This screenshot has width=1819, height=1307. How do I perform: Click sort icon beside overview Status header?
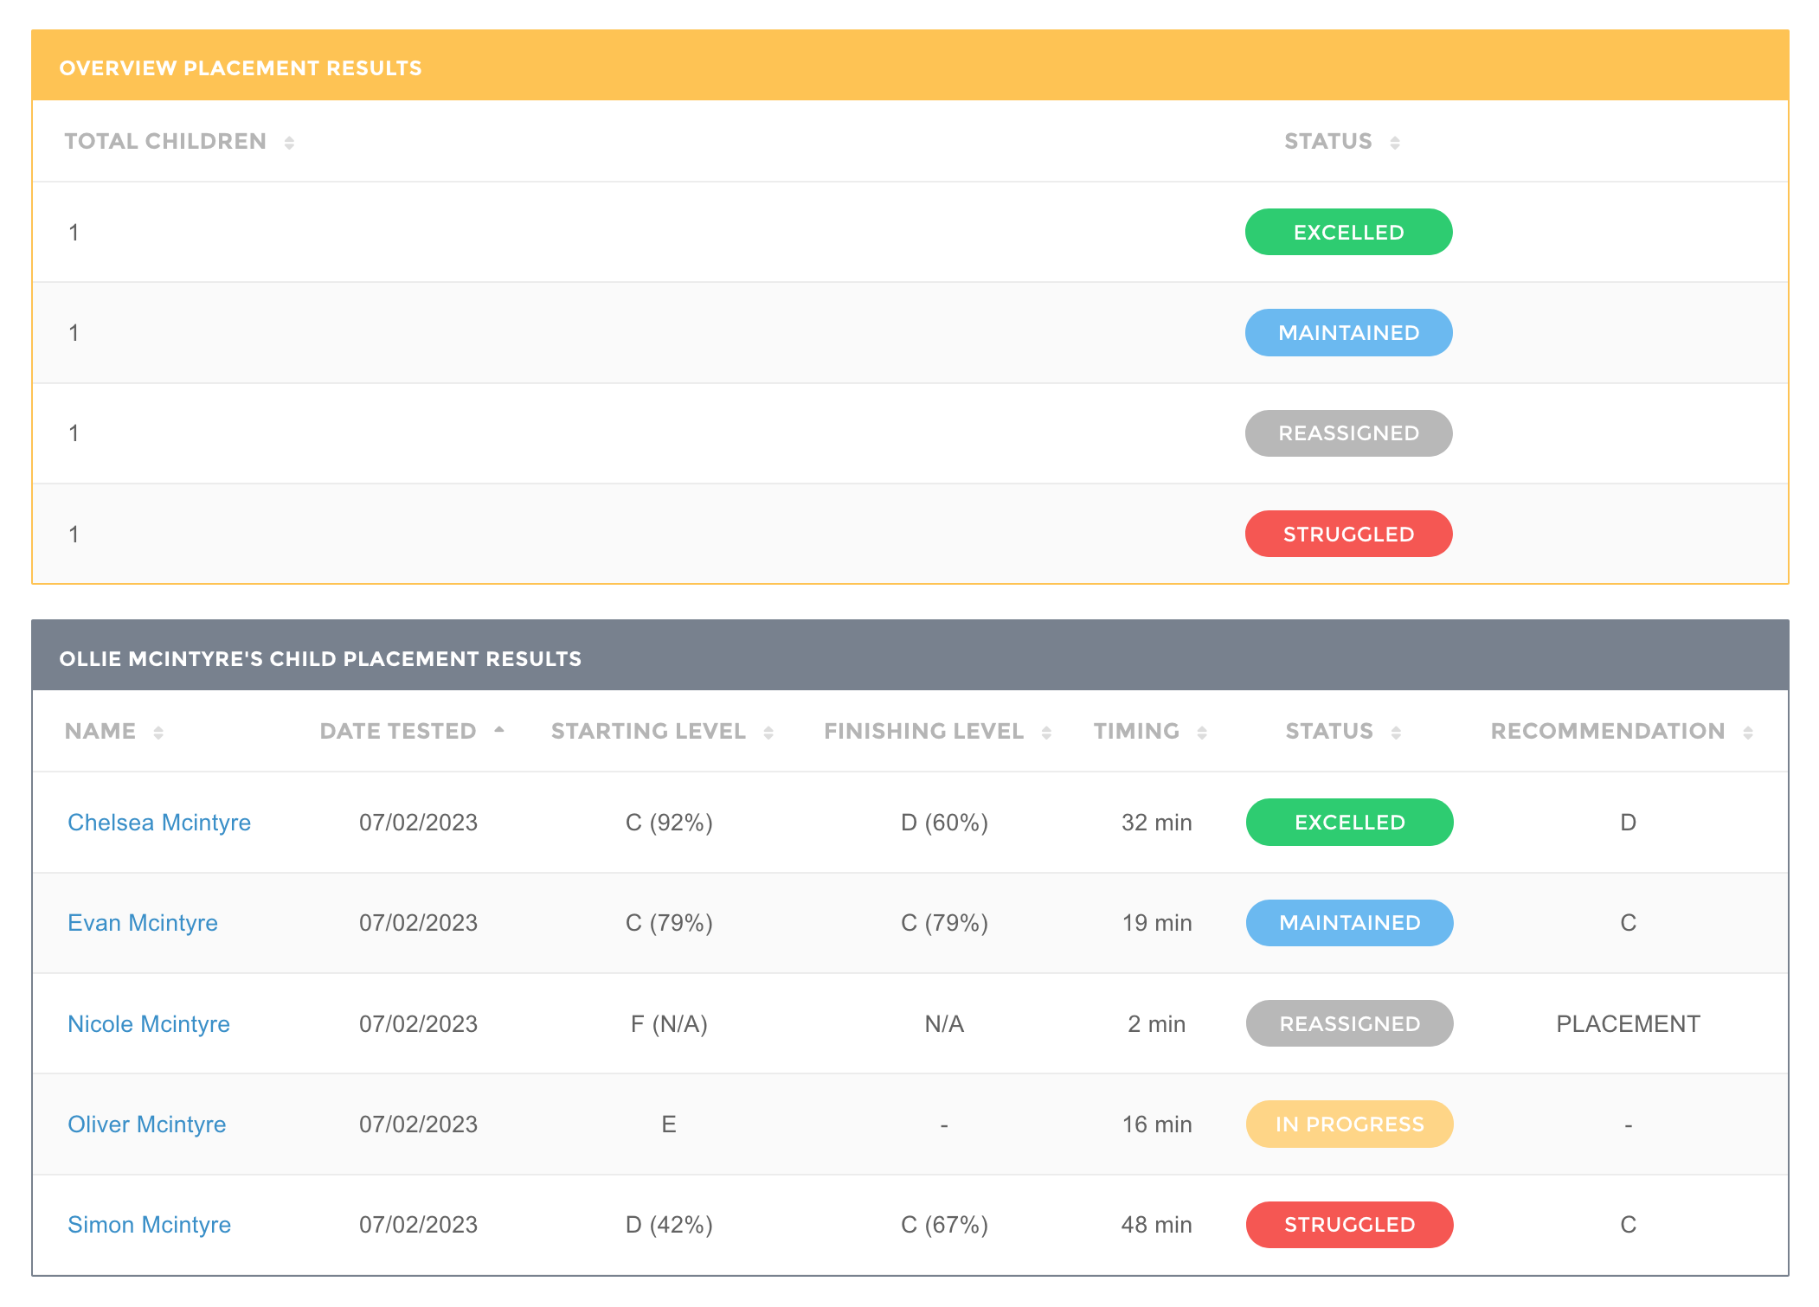coord(1394,143)
